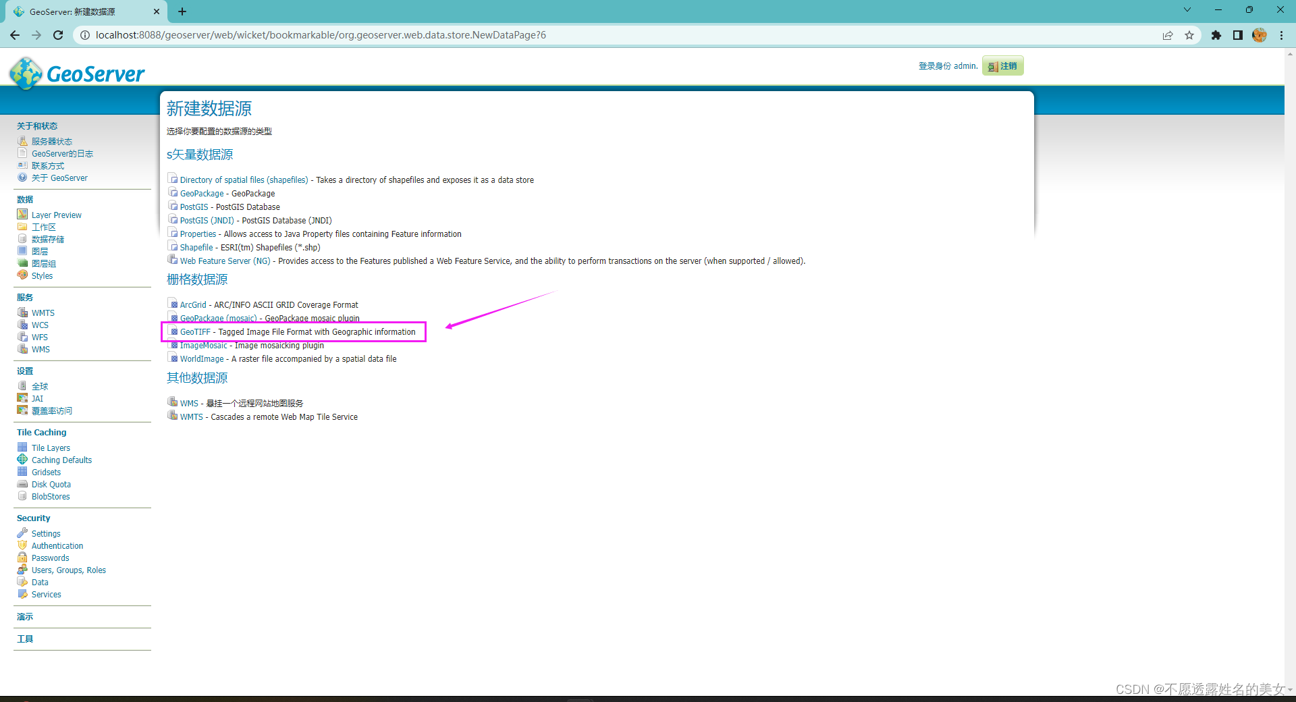Click the WMS service icon in sidebar
Viewport: 1296px width, 702px height.
tap(22, 349)
